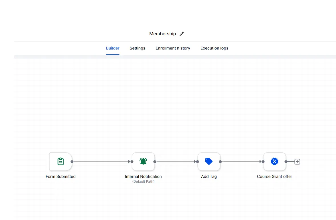Click the (Default Path) text
The width and height of the screenshot is (336, 220).
point(143,182)
